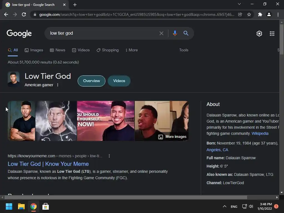284x213 pixels.
Task: Click the small Low Tier God profile thumbnail
Action: pos(14,79)
